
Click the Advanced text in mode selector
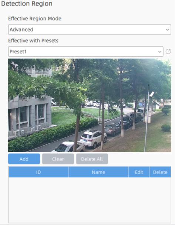pos(21,30)
